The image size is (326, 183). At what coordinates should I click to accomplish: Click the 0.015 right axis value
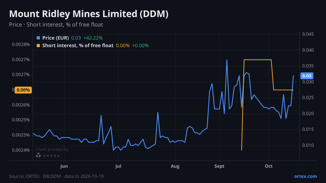pos(308,129)
